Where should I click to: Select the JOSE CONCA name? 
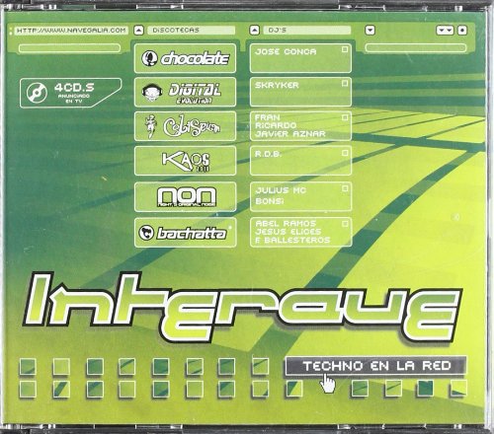click(x=286, y=51)
